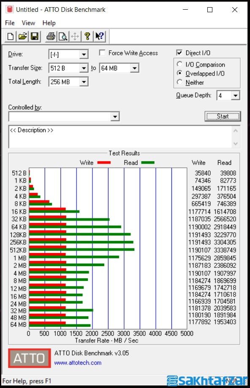This screenshot has width=250, height=388.
Task: Click the New document toolbar icon
Action: [11, 36]
